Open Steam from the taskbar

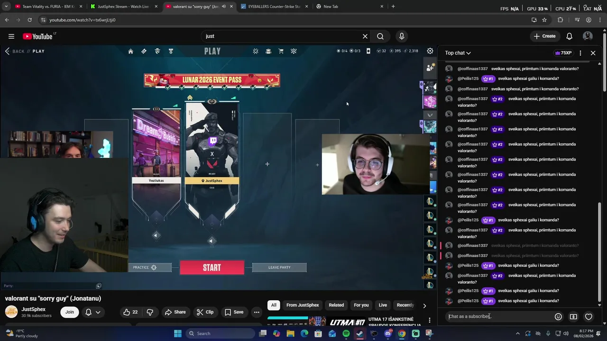pyautogui.click(x=360, y=333)
